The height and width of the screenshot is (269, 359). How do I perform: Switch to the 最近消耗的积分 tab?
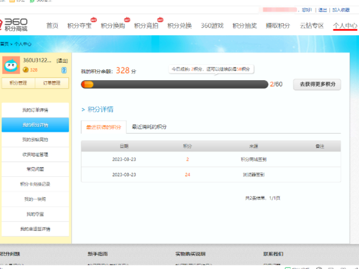click(x=149, y=127)
